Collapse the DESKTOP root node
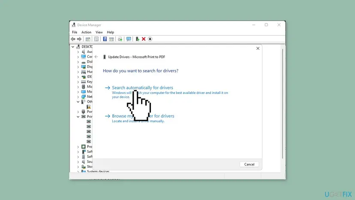 pyautogui.click(x=73, y=47)
